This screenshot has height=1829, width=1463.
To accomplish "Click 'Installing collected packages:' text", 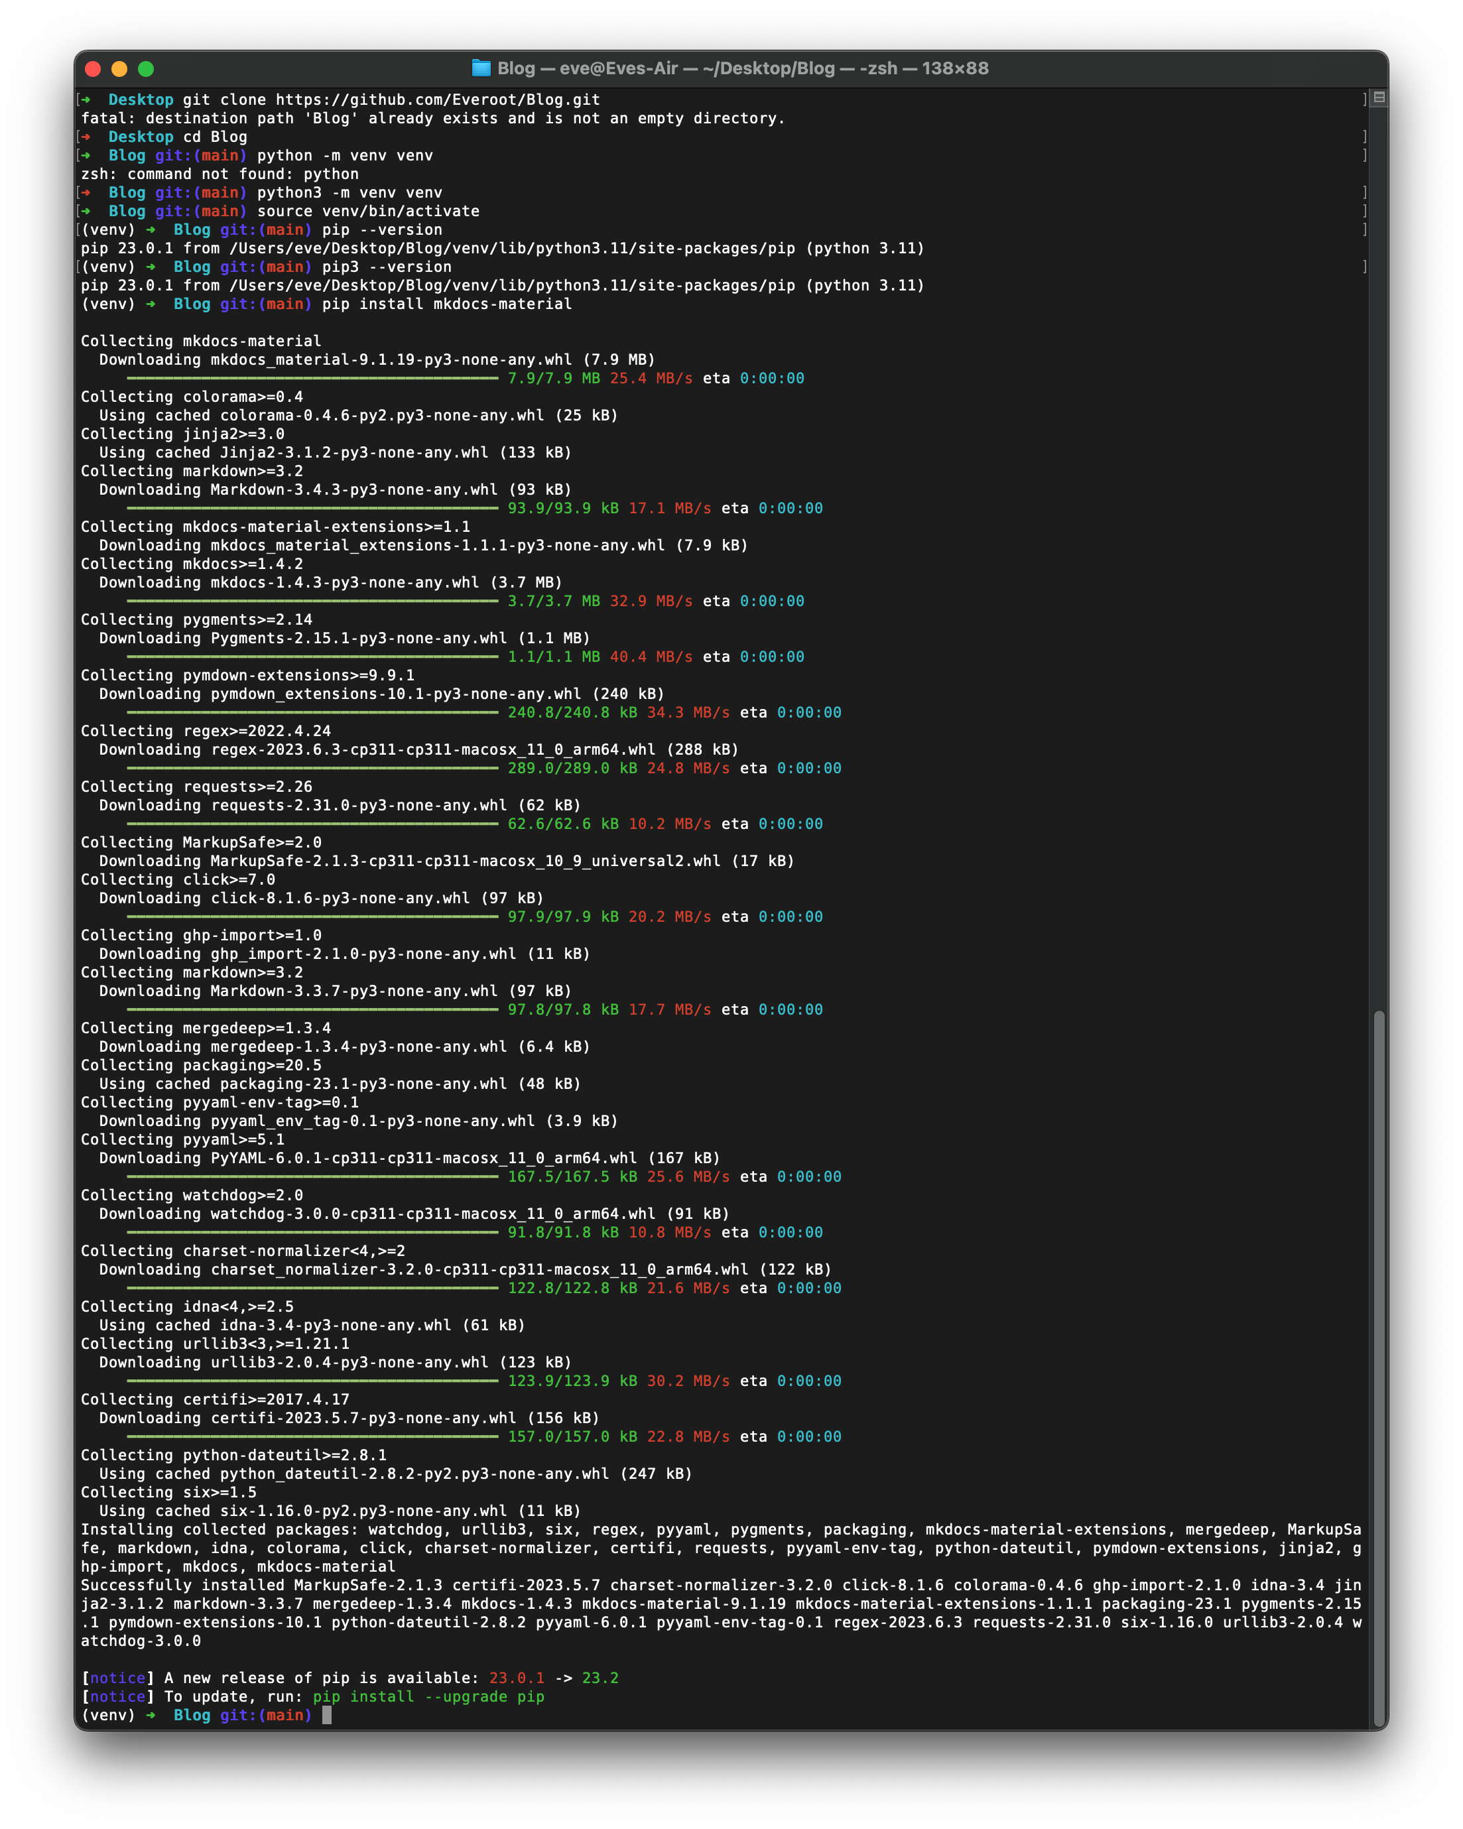I will point(220,1529).
